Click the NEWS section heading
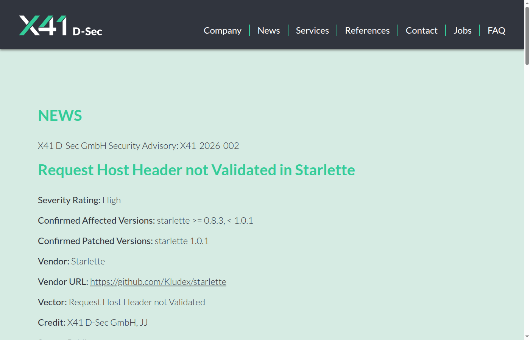 point(60,116)
